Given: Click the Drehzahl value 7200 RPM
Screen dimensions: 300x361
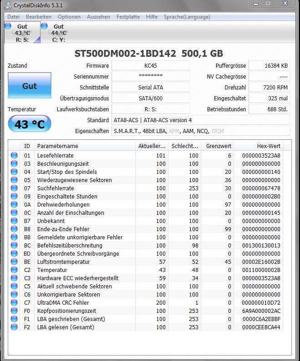Looking at the screenshot, I should [x=269, y=88].
